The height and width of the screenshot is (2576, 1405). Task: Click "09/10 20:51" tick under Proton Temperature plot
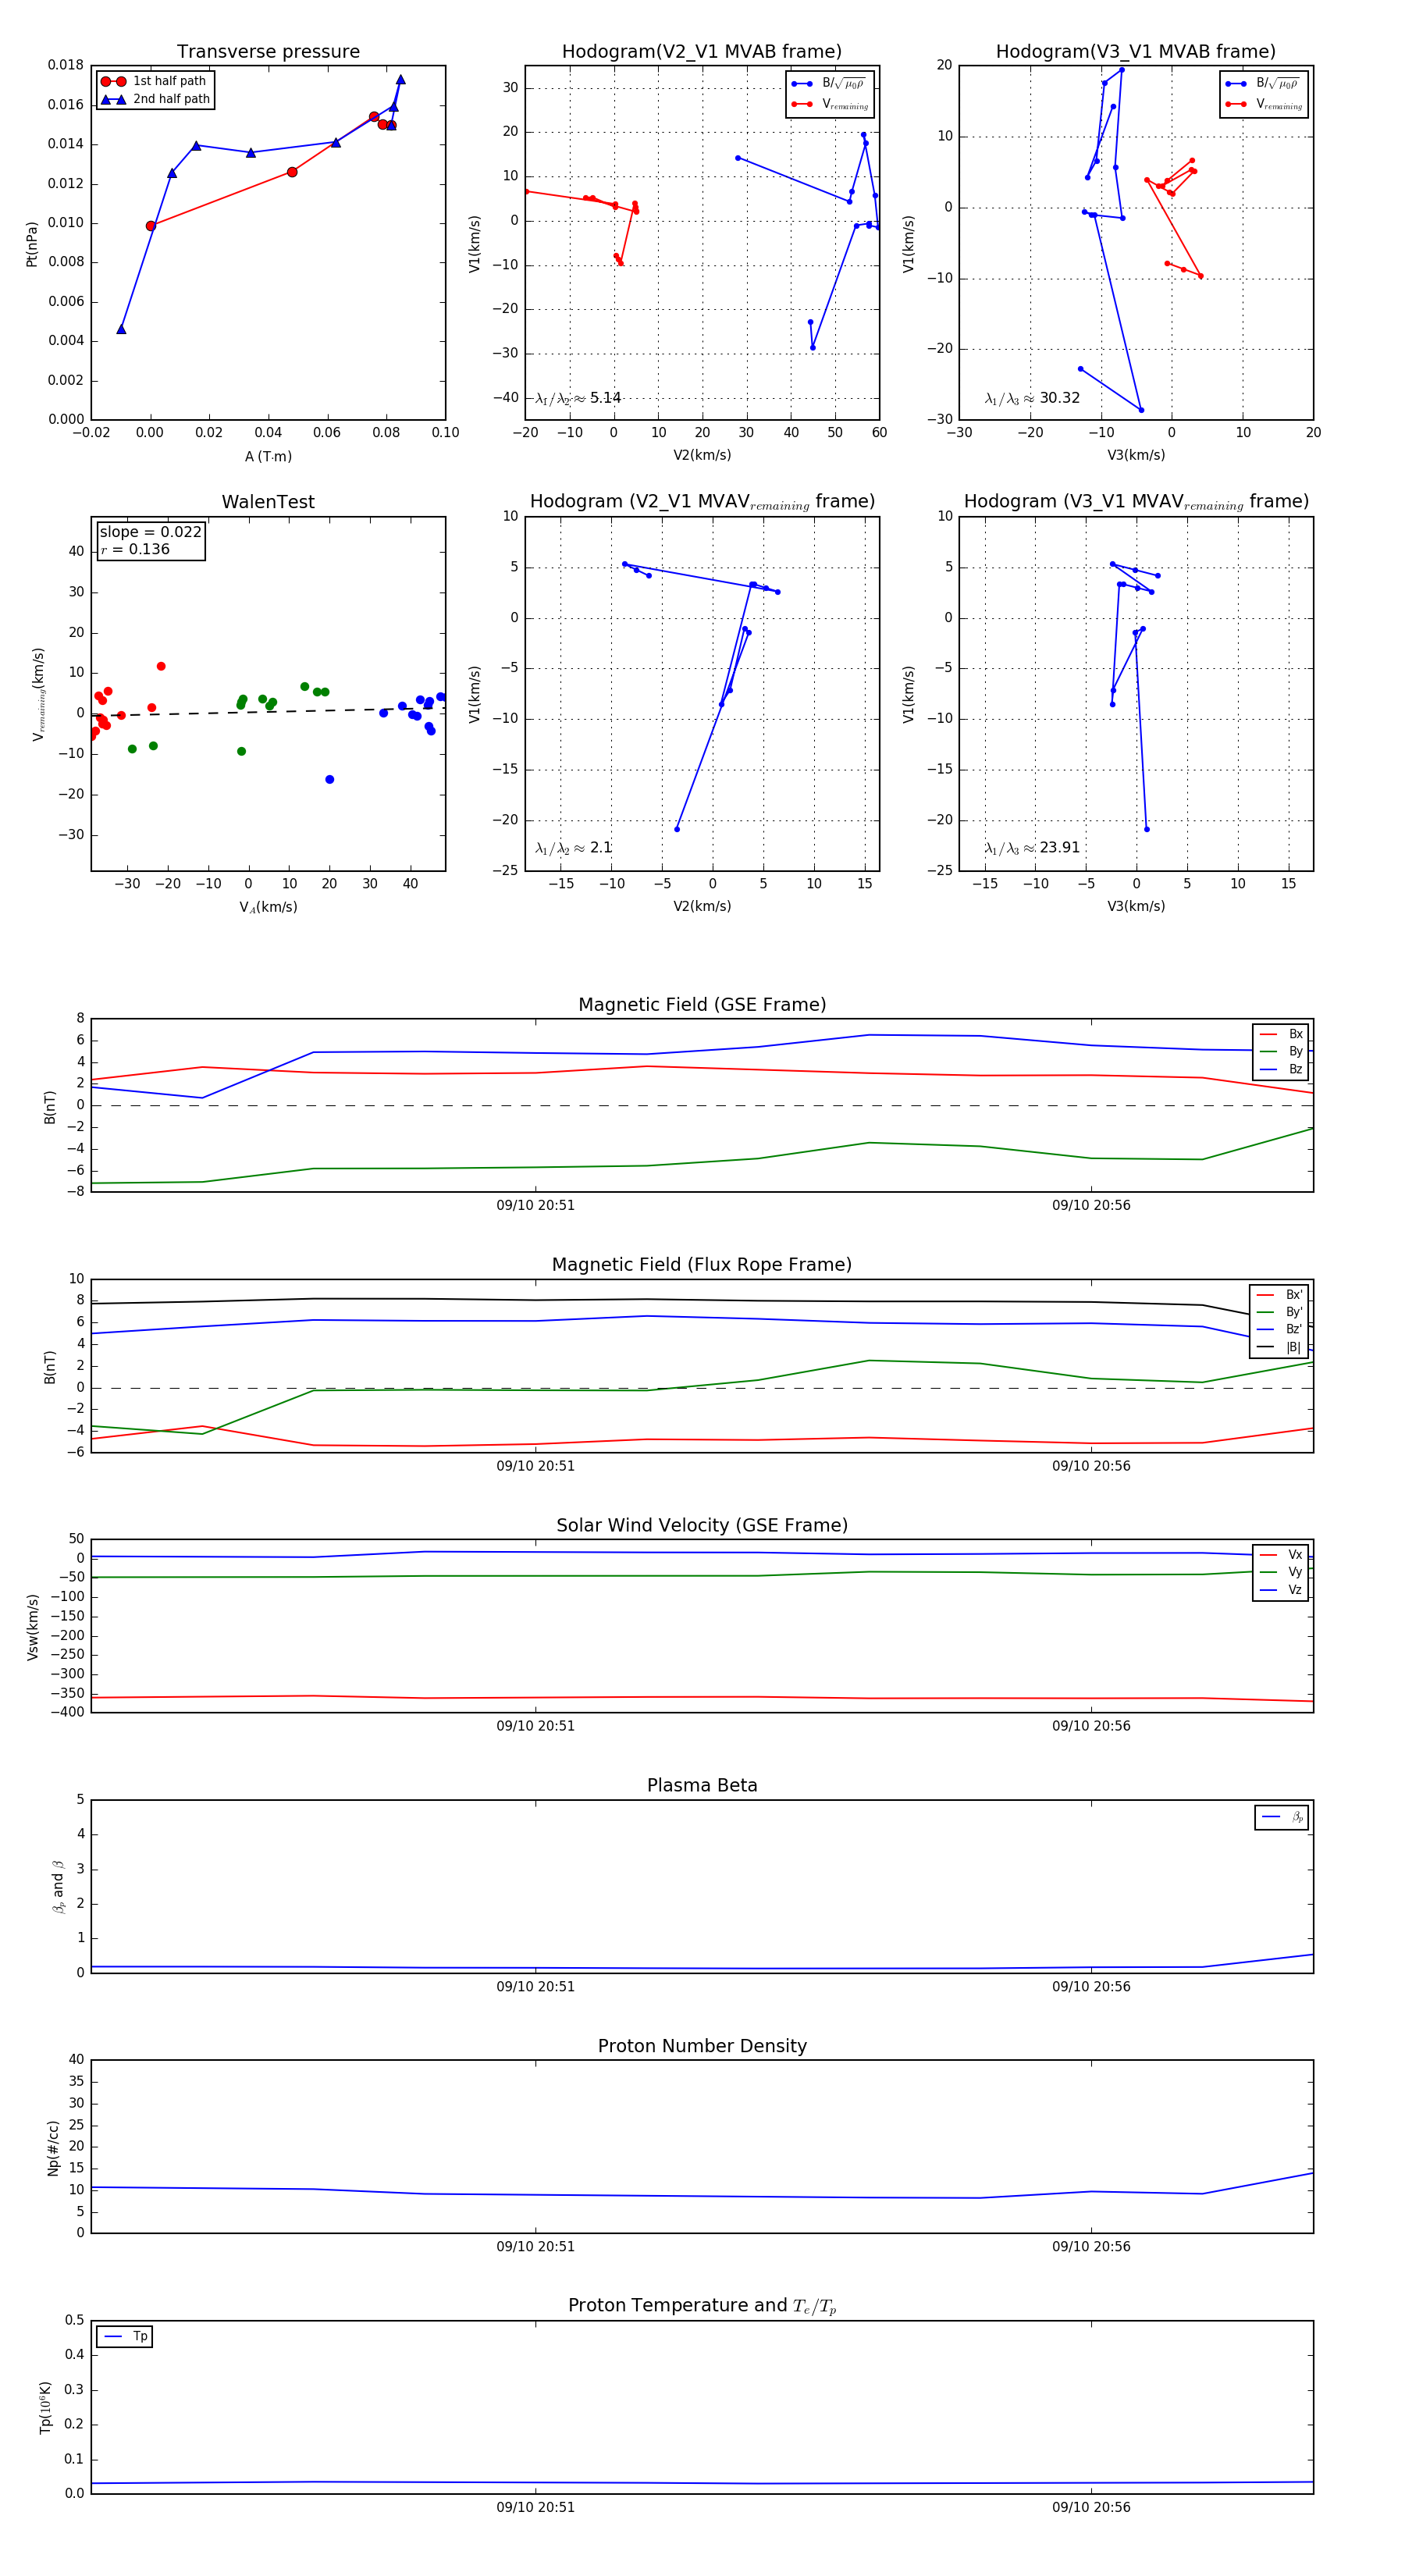(536, 2507)
